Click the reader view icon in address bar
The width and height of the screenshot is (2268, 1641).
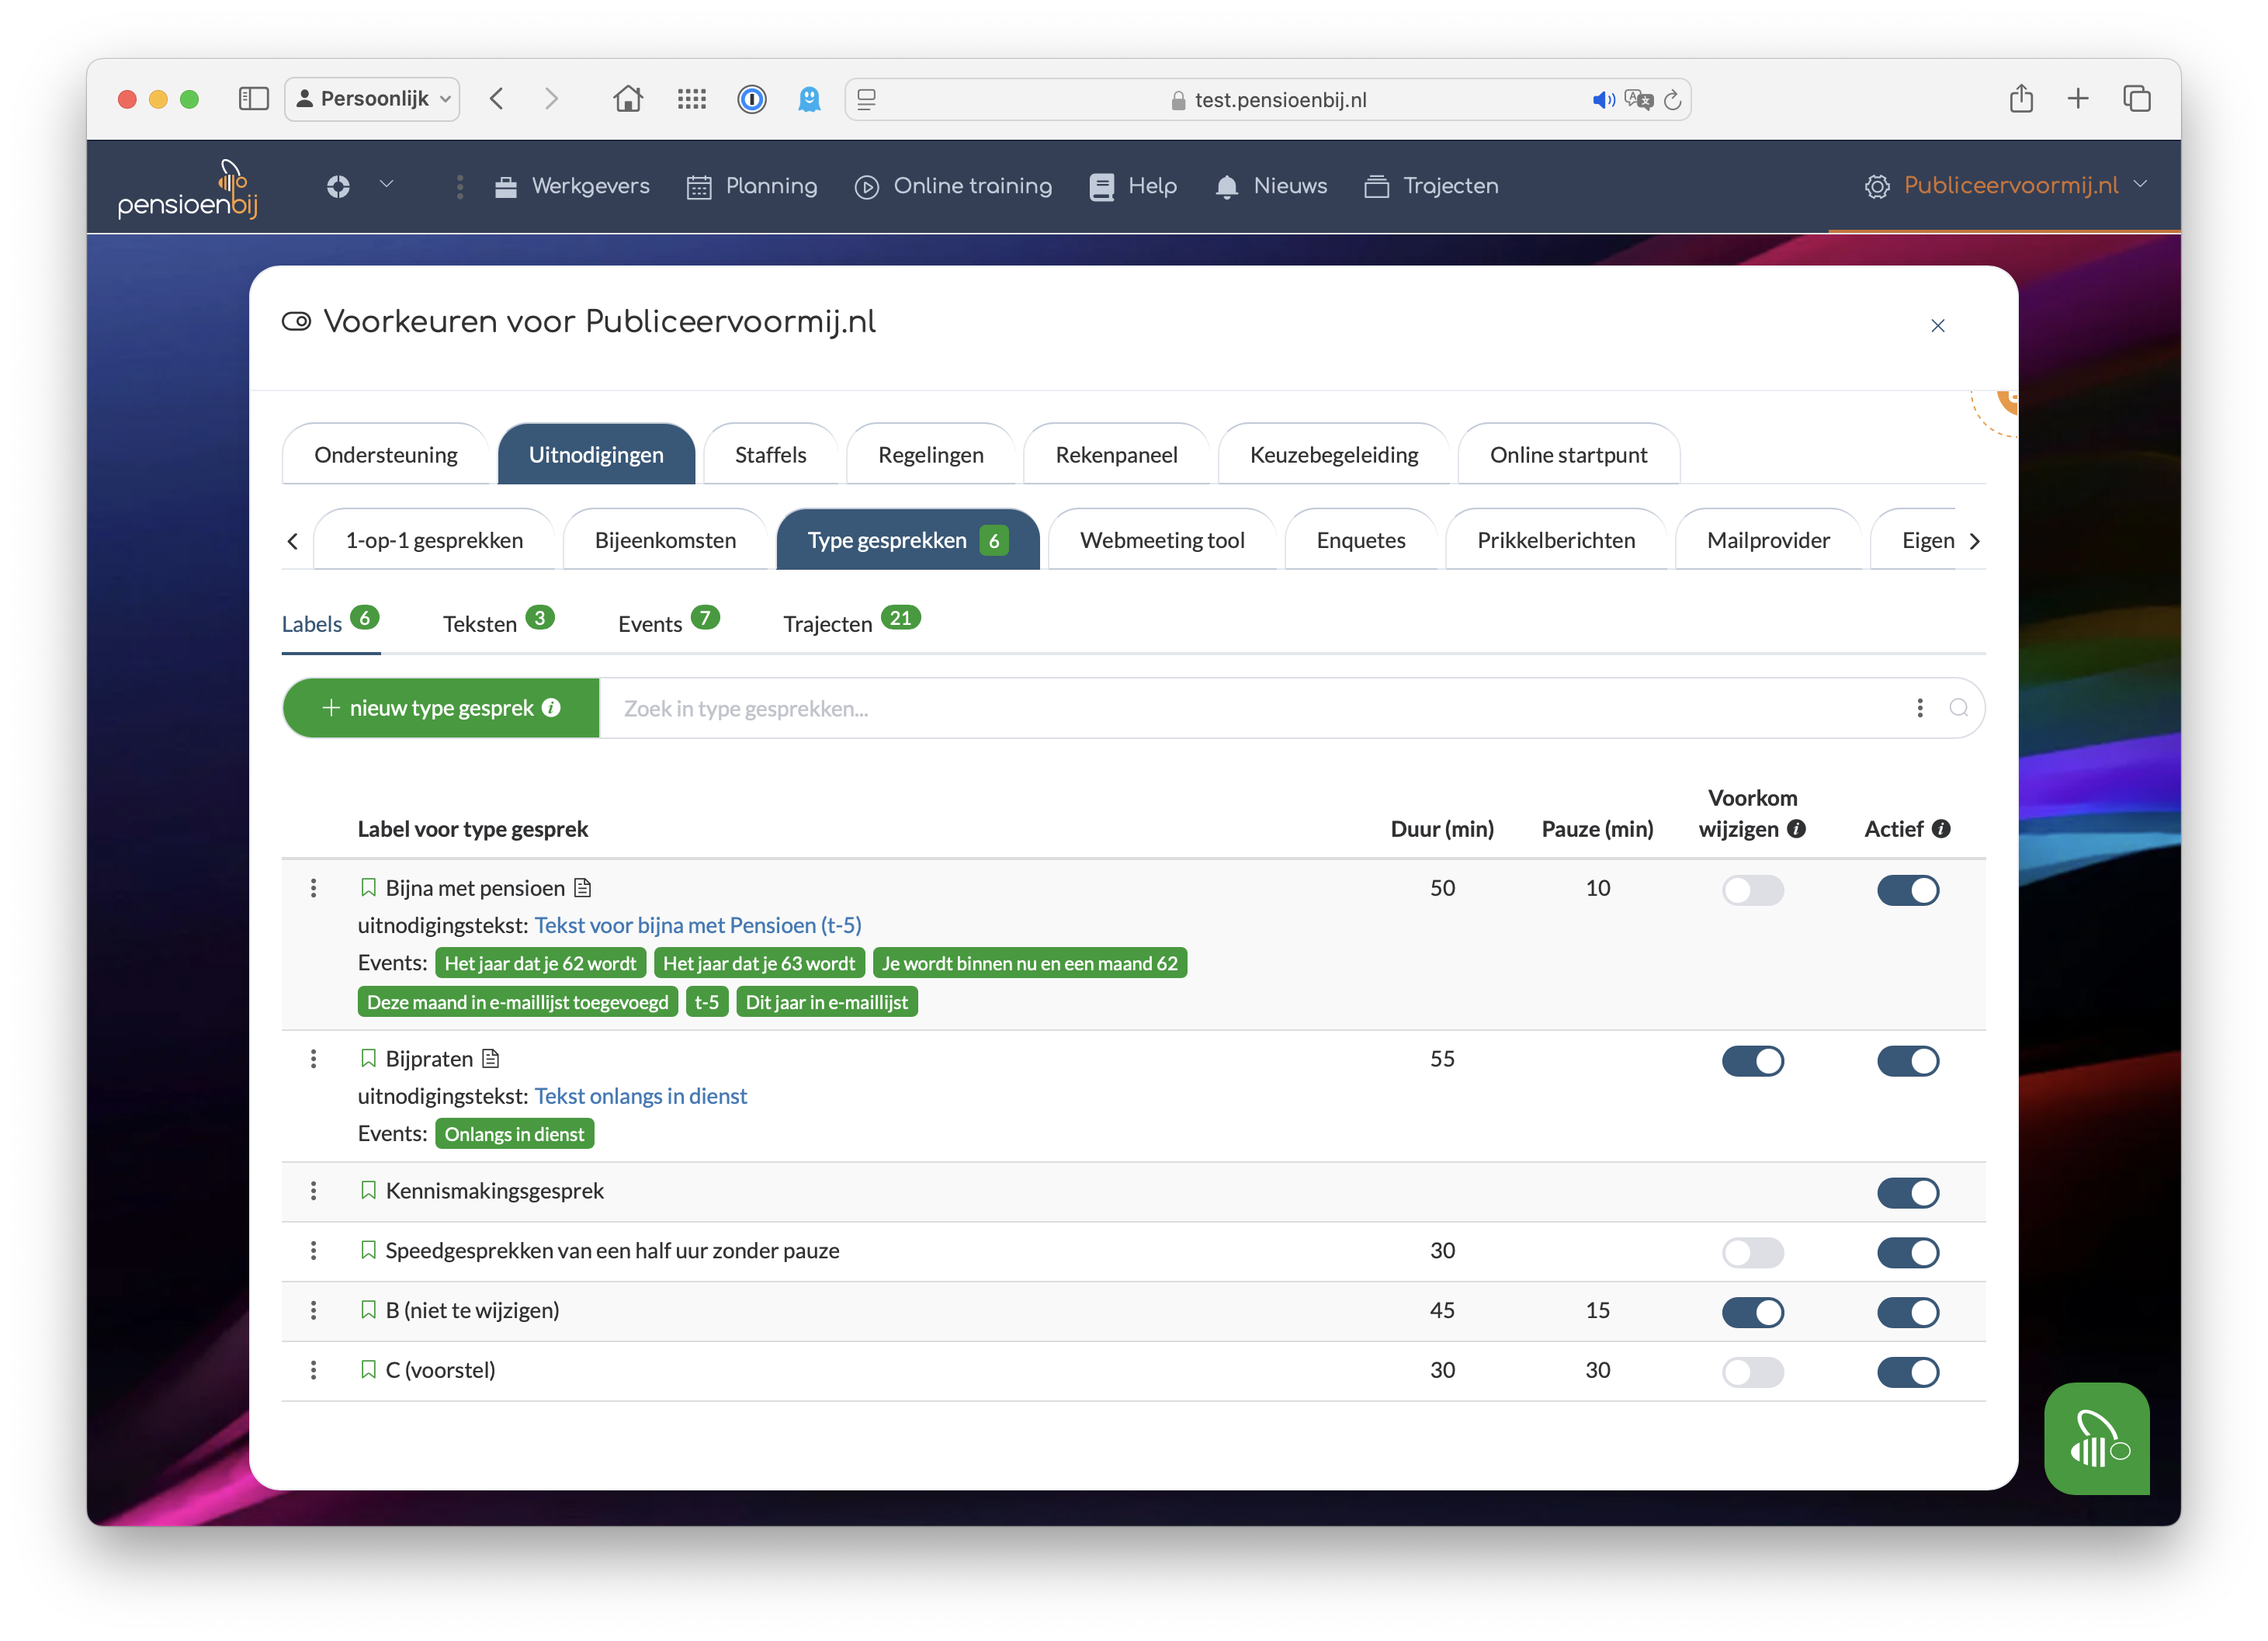click(x=867, y=99)
